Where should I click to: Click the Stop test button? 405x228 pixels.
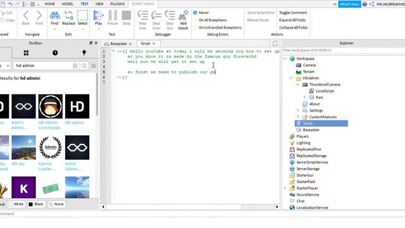[x=127, y=15]
